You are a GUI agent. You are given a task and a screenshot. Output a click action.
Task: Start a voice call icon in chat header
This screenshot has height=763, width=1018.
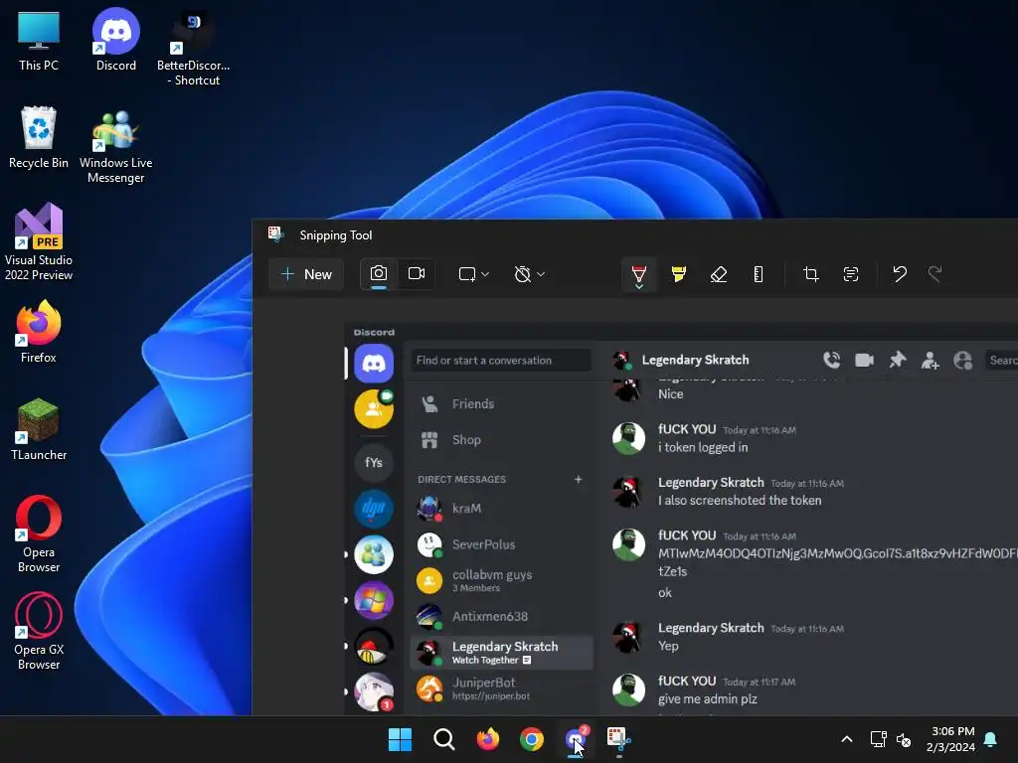[x=832, y=360]
